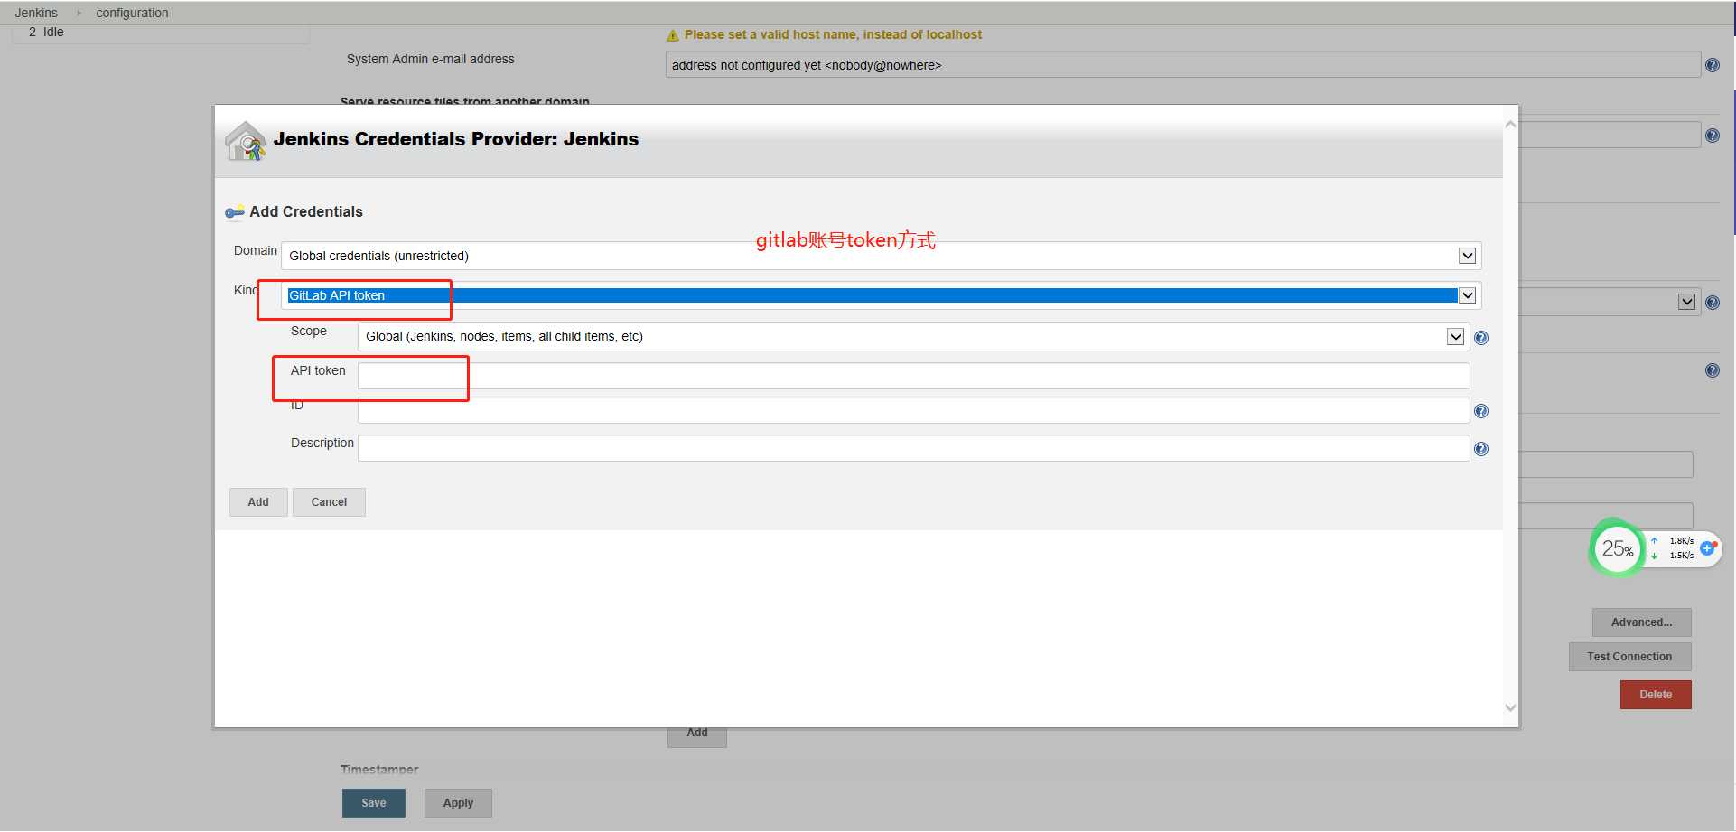This screenshot has height=832, width=1736.
Task: Click the Add Credentials key icon
Action: pos(235,212)
